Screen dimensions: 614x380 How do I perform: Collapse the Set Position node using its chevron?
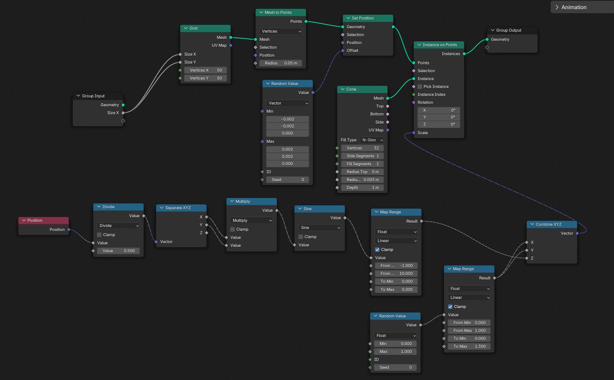click(x=348, y=18)
